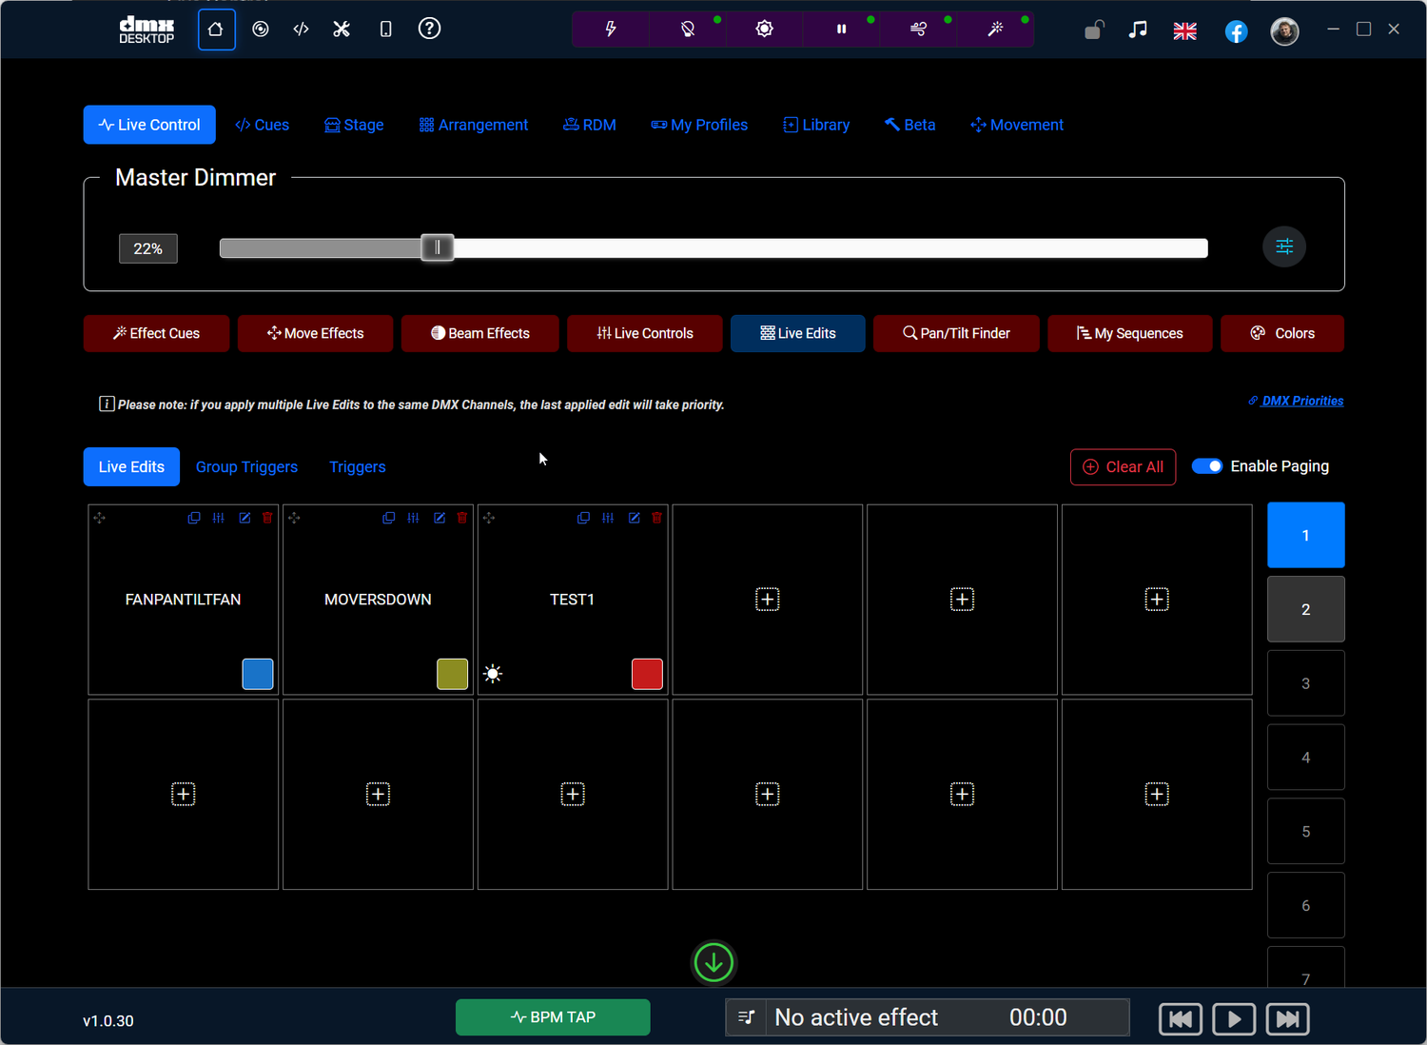Edit the MOVERSDOWN live edit

tap(439, 518)
